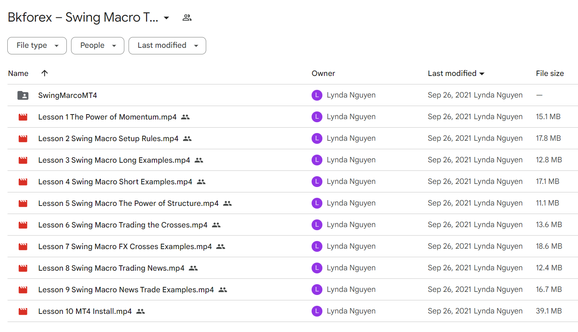Click the 39.1 MB file size value

549,311
